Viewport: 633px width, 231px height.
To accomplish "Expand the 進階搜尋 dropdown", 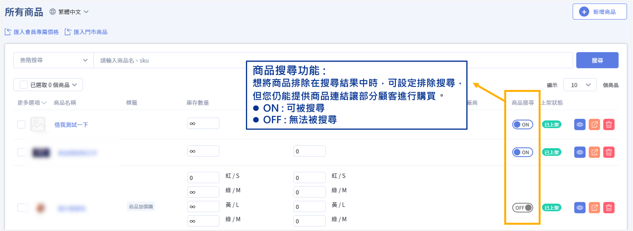I will 53,60.
